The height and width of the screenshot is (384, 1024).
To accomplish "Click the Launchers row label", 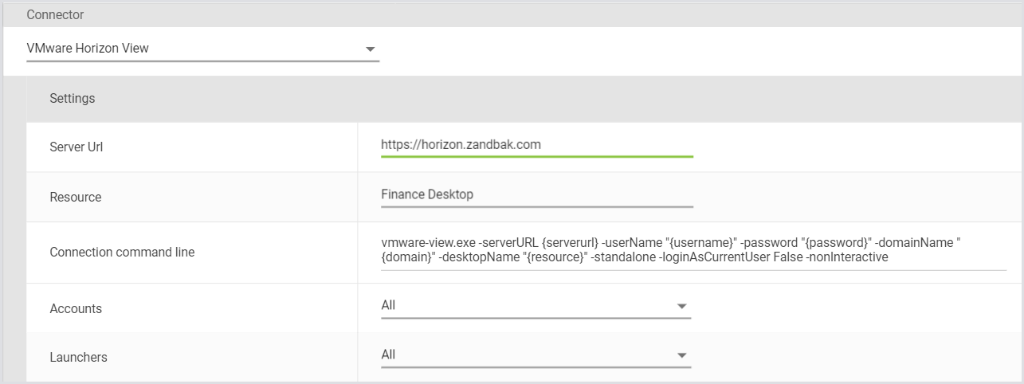I will pos(78,358).
